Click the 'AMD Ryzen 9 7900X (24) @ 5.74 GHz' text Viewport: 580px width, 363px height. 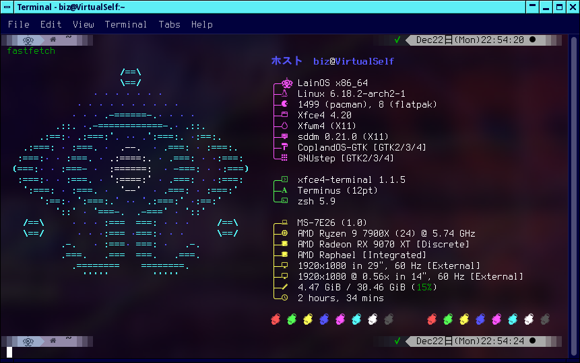(x=387, y=233)
